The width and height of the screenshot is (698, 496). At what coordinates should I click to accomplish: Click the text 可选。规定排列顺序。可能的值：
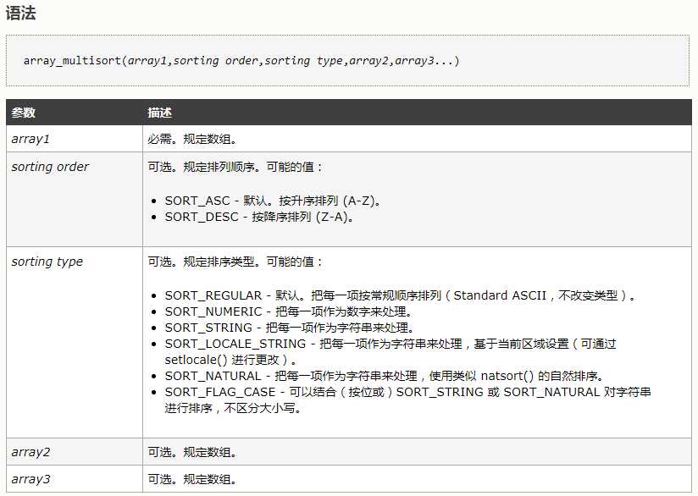(x=235, y=167)
